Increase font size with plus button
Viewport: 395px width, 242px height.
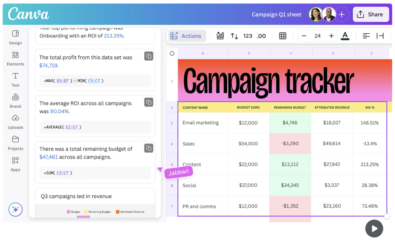coord(331,36)
